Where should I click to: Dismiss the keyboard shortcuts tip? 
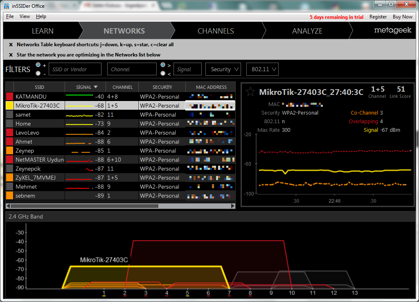click(11, 45)
